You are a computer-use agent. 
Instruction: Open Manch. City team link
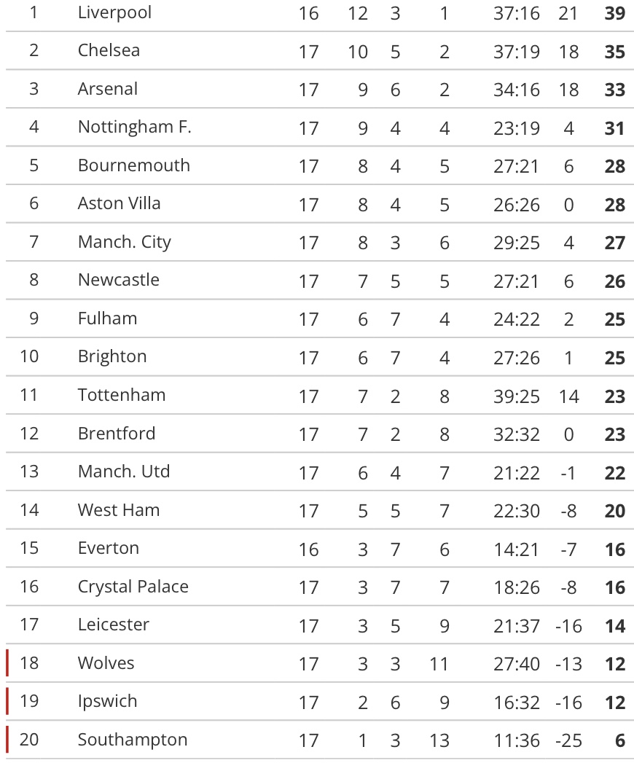124,242
